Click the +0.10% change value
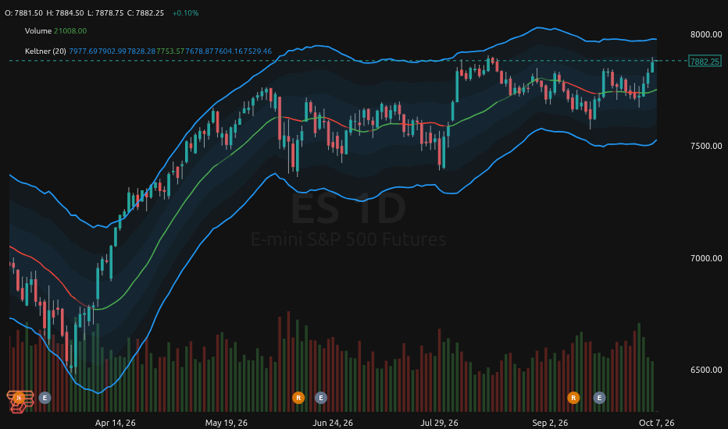The height and width of the screenshot is (429, 728). pos(185,13)
